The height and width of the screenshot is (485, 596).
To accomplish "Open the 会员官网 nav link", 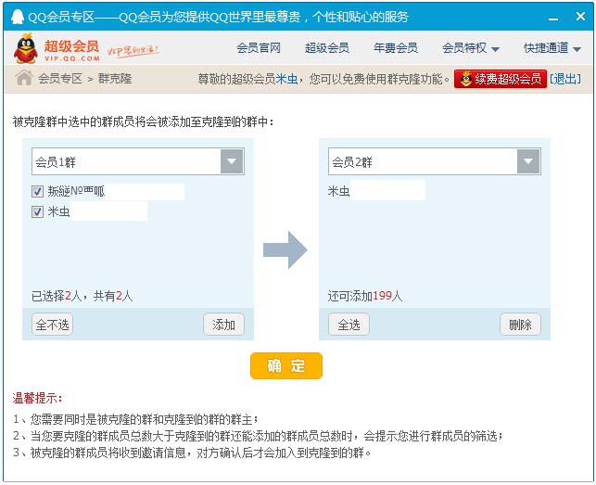I will click(x=259, y=48).
